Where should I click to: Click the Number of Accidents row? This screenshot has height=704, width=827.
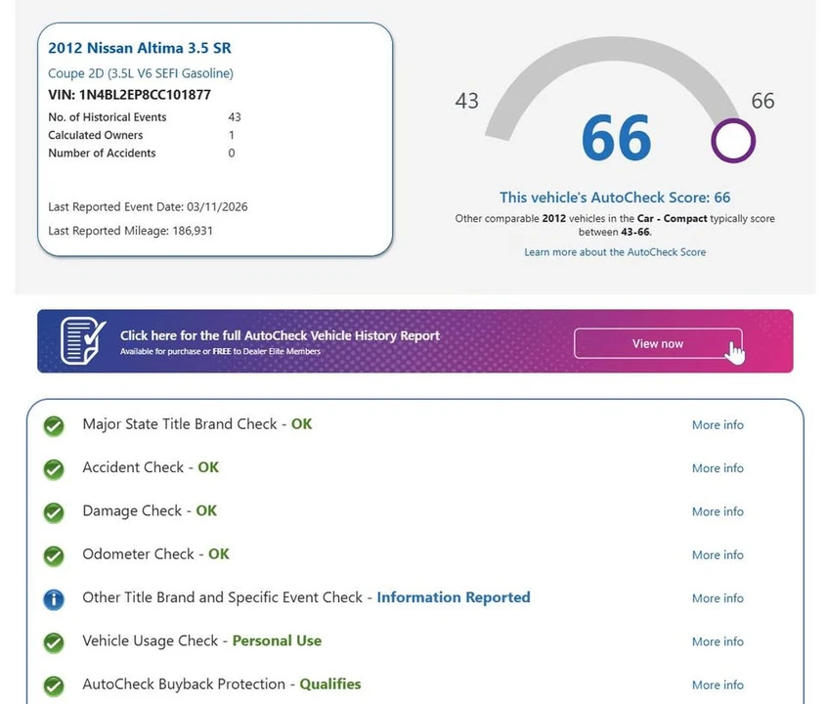pyautogui.click(x=142, y=154)
